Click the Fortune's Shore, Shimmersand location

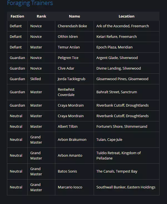[x=122, y=127]
